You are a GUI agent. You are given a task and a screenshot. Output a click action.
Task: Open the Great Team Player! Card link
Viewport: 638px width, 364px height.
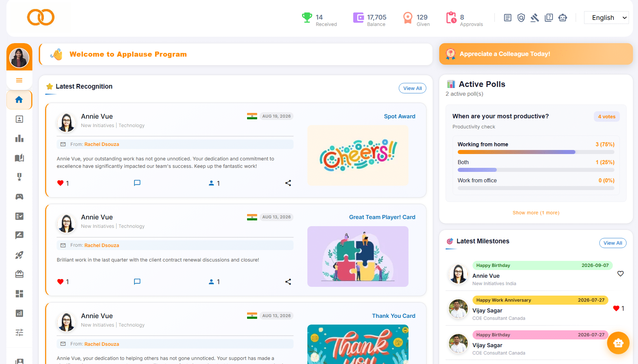coord(382,217)
